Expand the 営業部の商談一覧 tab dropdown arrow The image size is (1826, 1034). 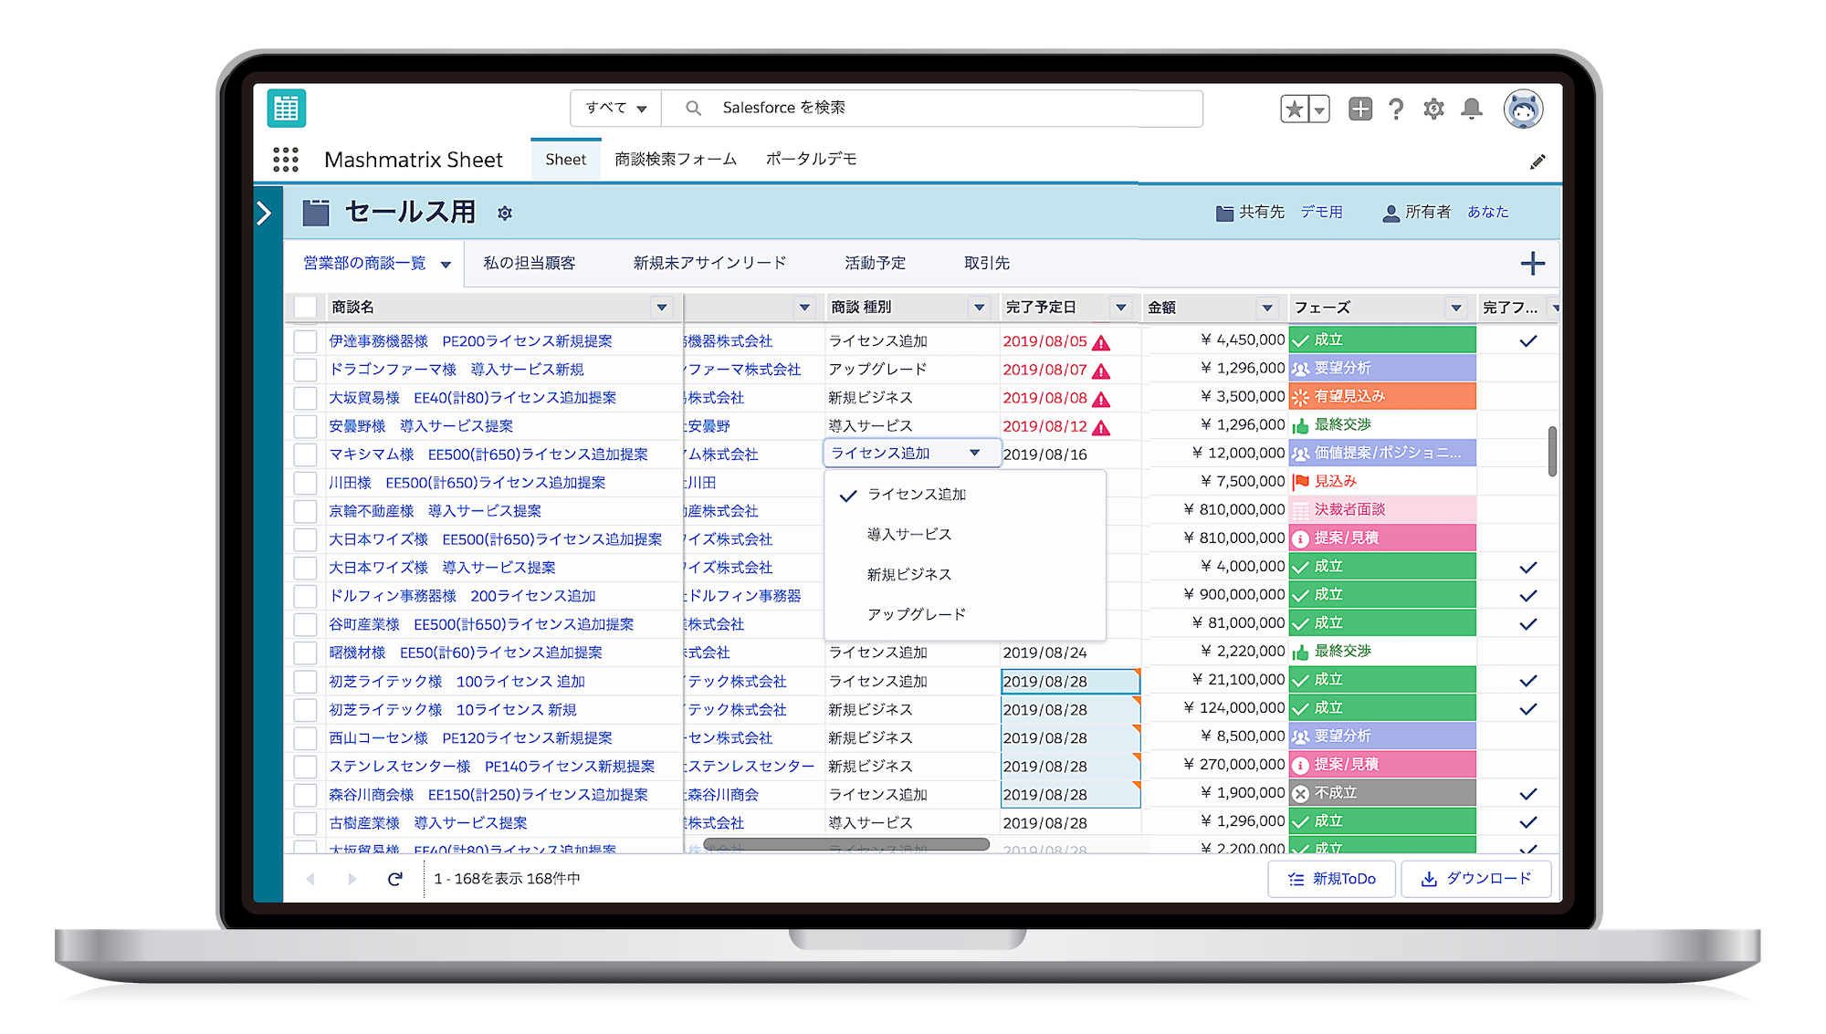pos(446,265)
